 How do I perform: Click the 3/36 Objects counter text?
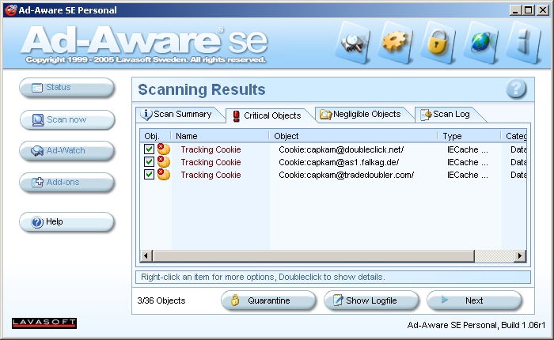tap(161, 300)
